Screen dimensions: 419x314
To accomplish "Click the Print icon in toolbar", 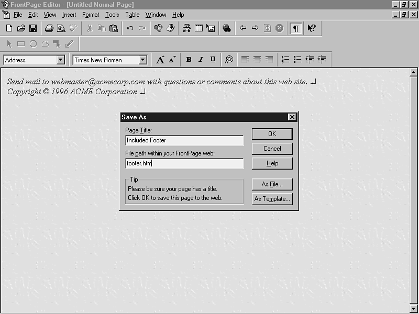I will point(49,28).
